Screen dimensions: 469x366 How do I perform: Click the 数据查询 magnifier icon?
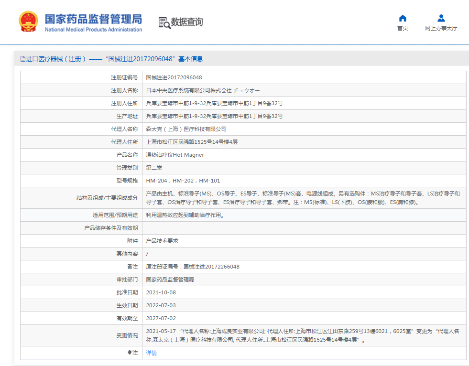[x=163, y=22]
